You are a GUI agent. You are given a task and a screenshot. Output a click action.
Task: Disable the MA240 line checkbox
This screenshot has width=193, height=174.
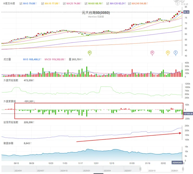(129, 4)
